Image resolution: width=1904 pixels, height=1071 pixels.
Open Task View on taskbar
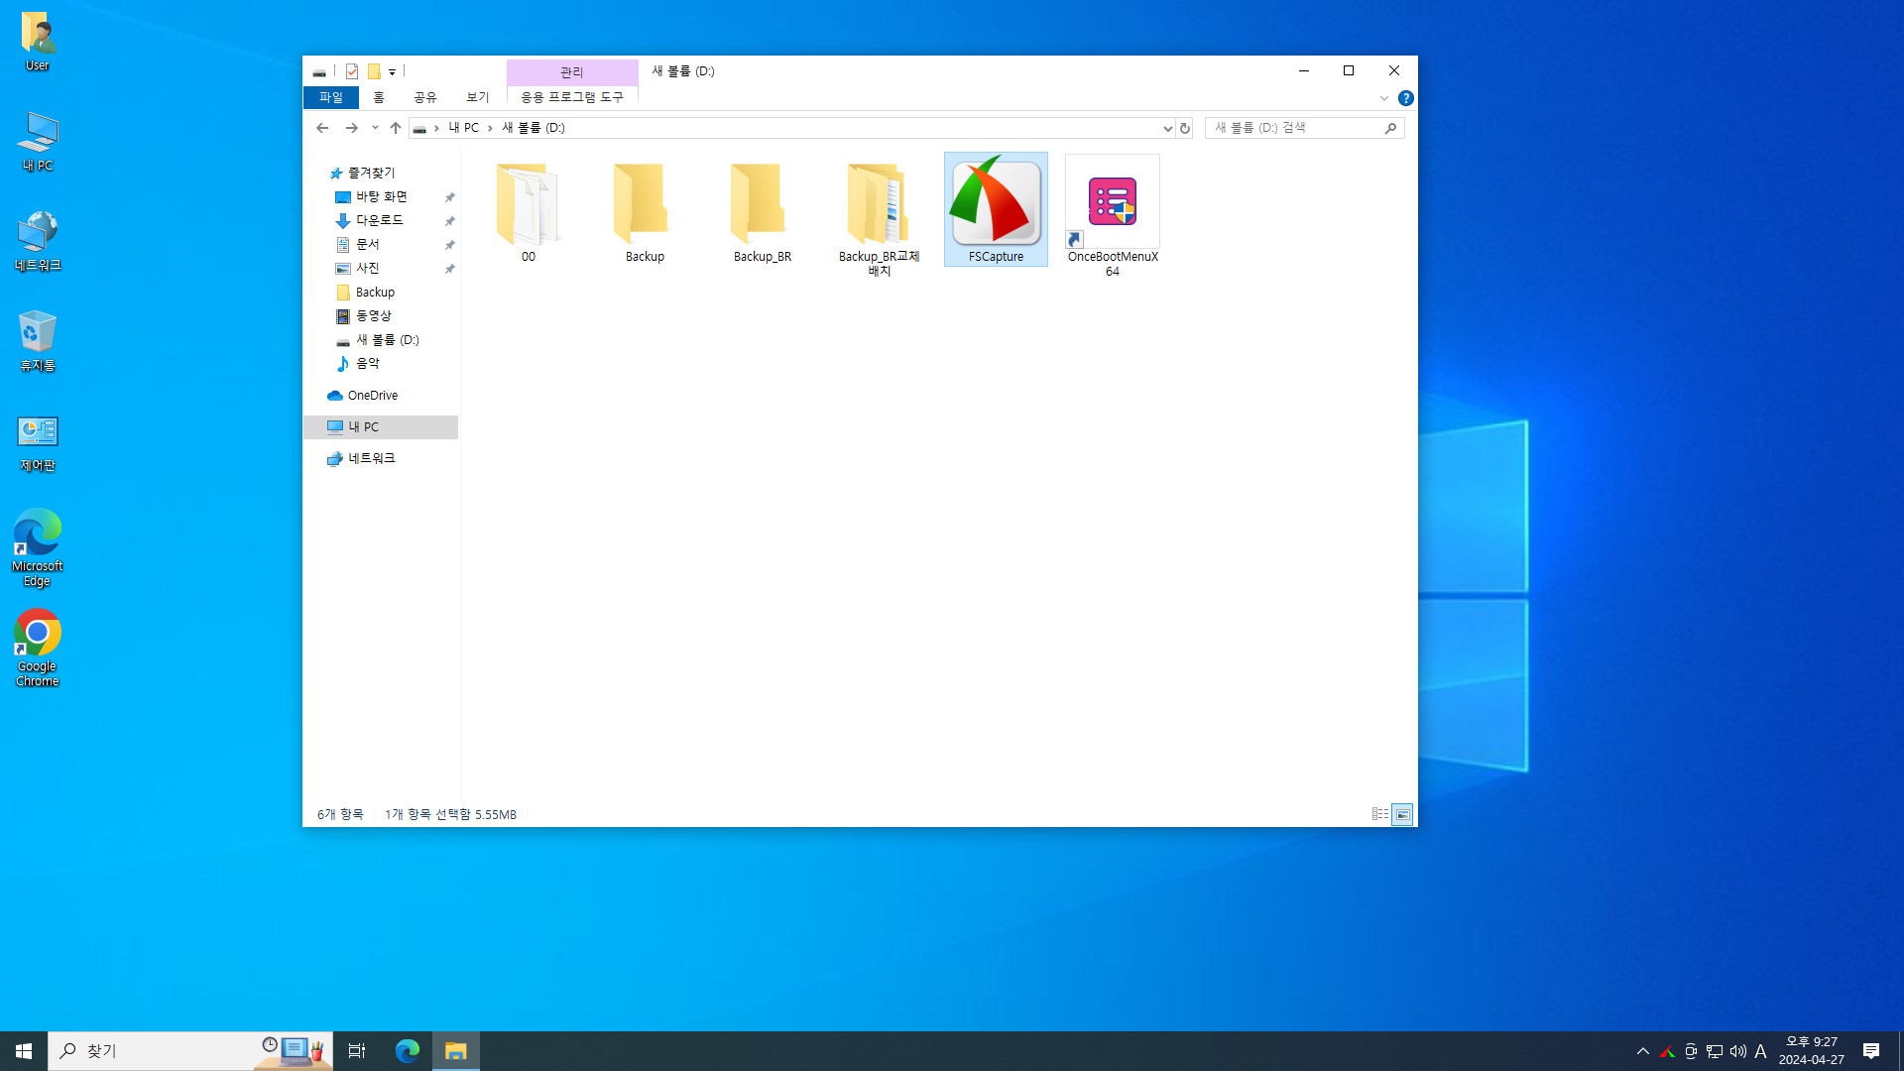[357, 1051]
